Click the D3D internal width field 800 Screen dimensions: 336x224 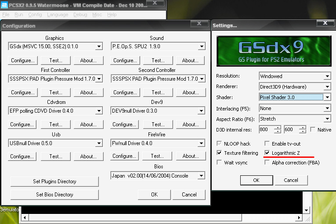coord(266,129)
